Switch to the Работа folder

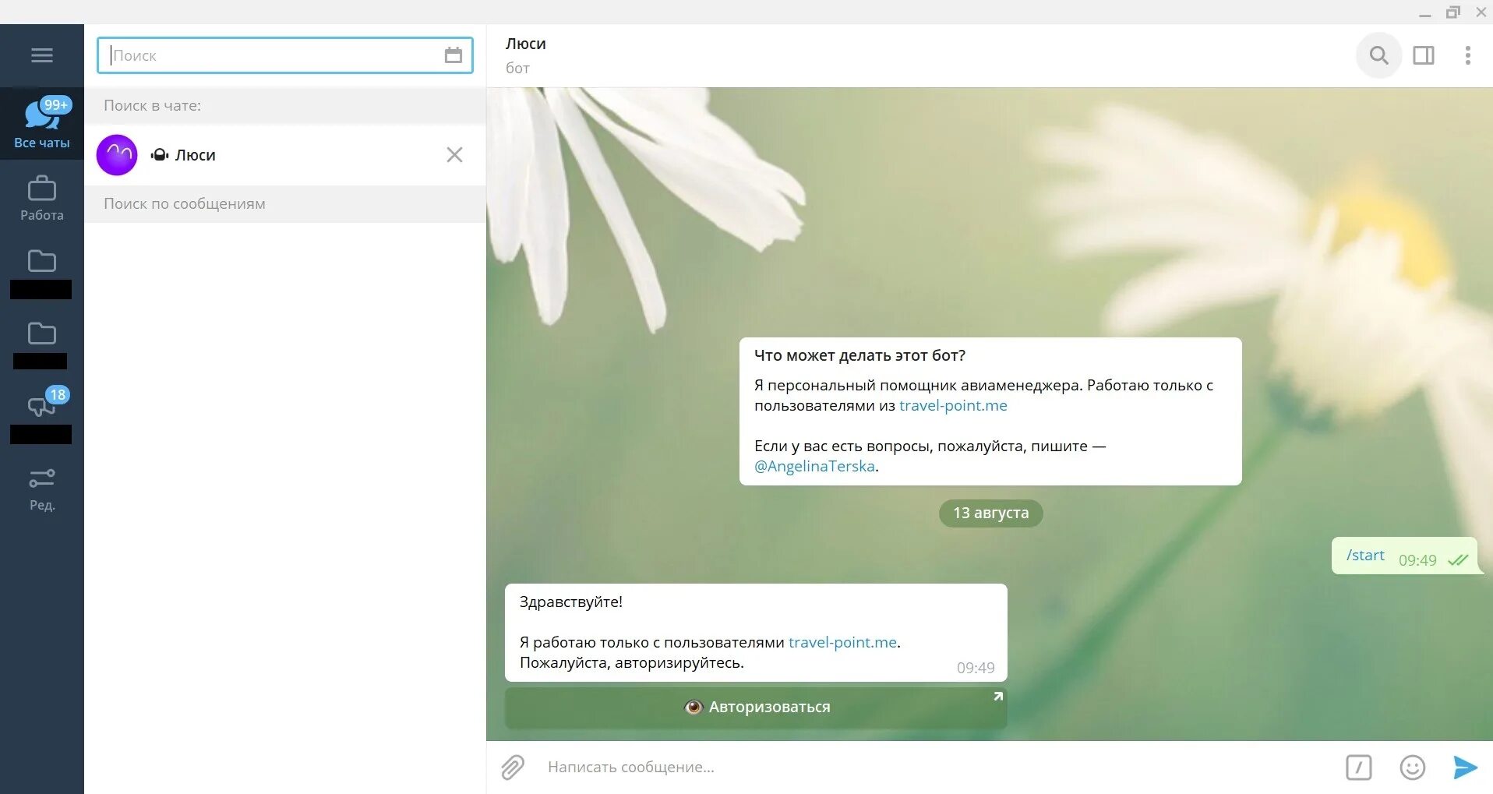(42, 199)
